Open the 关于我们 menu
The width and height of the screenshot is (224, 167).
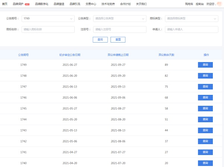coord(141,4)
